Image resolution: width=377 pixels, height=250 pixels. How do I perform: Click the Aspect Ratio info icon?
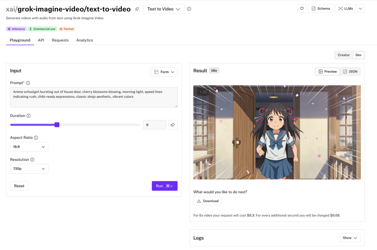point(36,138)
